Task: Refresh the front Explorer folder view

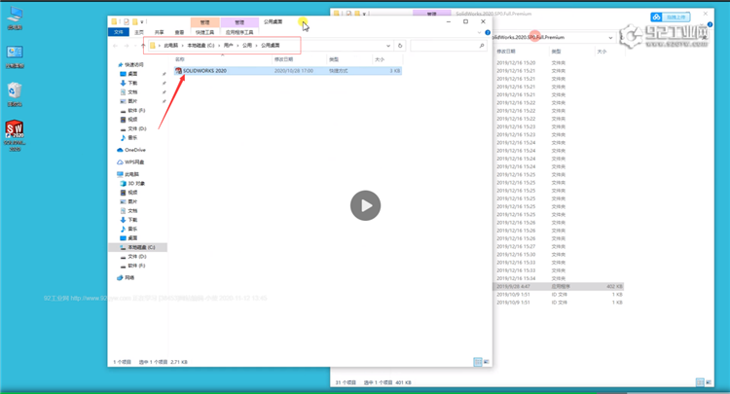Action: pos(400,46)
